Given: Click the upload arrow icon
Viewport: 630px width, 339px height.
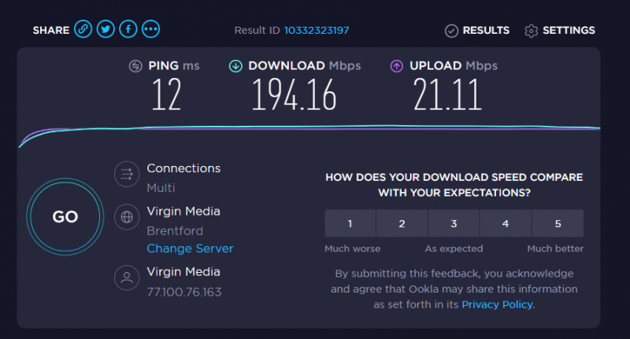Looking at the screenshot, I should [x=397, y=66].
